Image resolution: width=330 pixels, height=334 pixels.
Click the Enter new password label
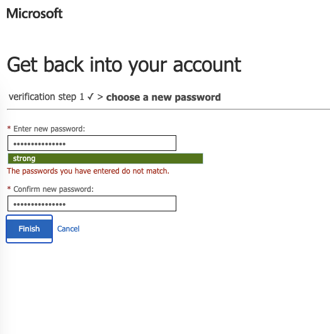49,129
